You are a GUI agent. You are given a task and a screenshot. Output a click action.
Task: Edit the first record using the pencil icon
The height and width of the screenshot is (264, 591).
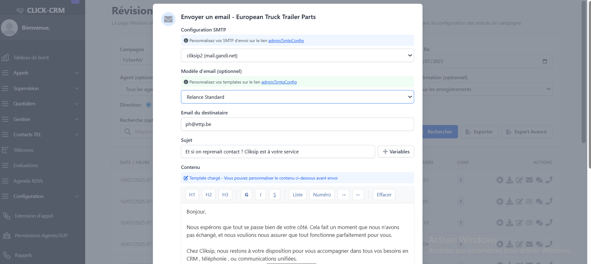(520, 180)
